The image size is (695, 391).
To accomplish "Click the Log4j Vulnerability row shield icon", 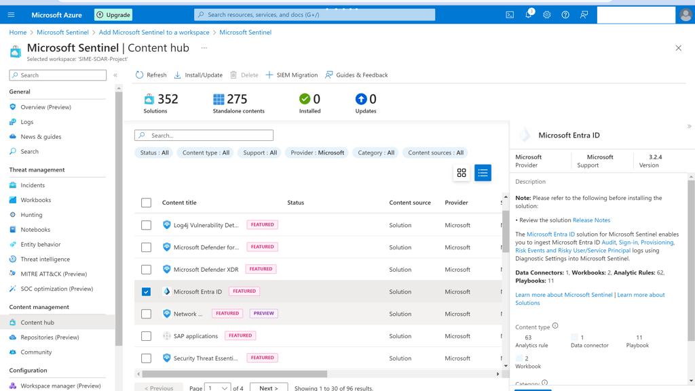I will [x=167, y=225].
